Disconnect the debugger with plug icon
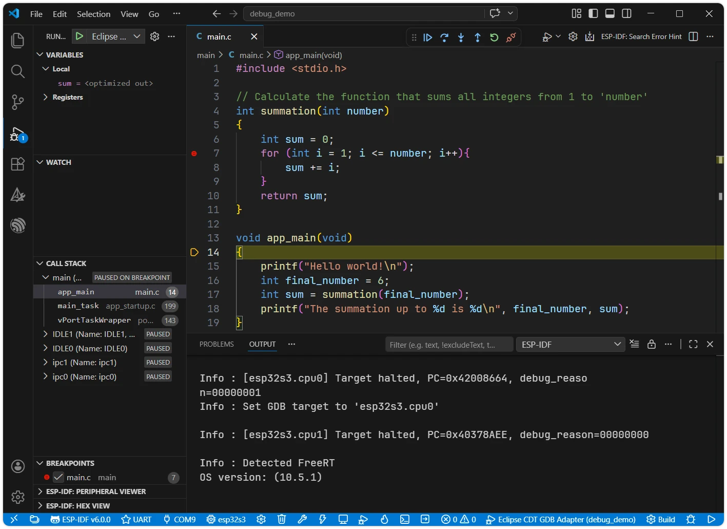 tap(511, 37)
